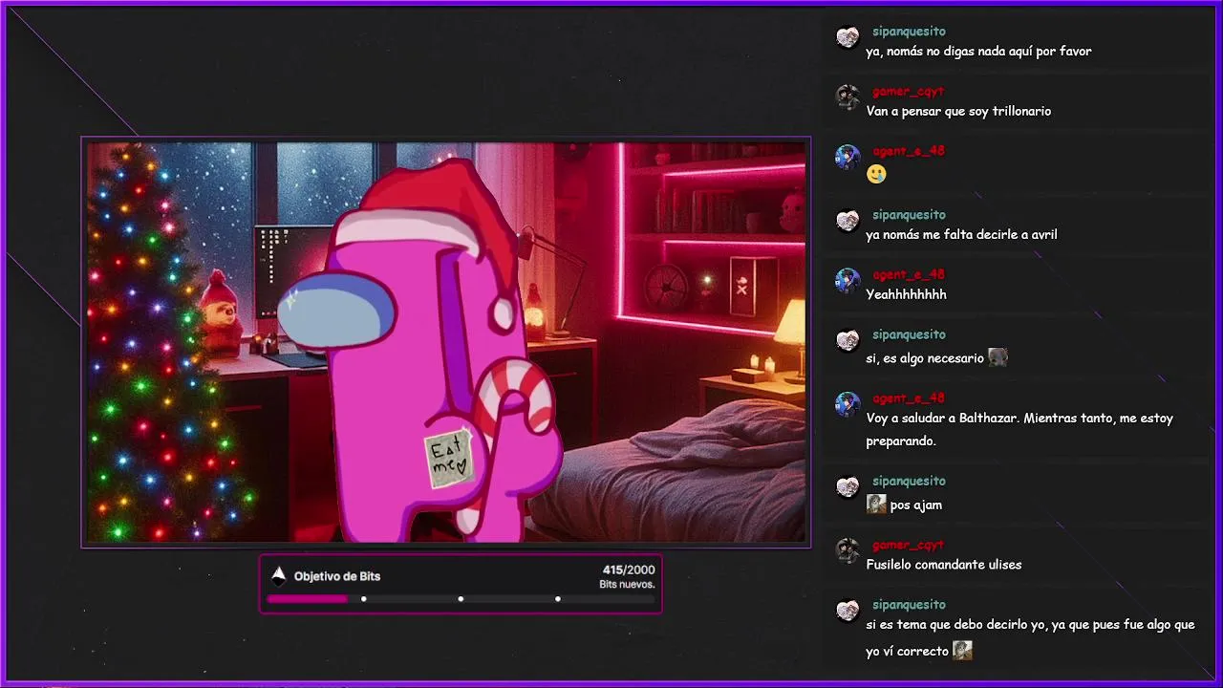The image size is (1223, 688).
Task: Click sipanquesito's avatar beside "ya nomás me falta decirle"
Action: point(848,221)
